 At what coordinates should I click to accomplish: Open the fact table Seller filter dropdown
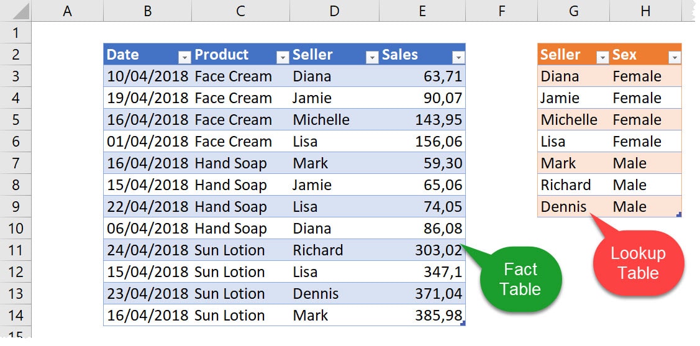372,57
